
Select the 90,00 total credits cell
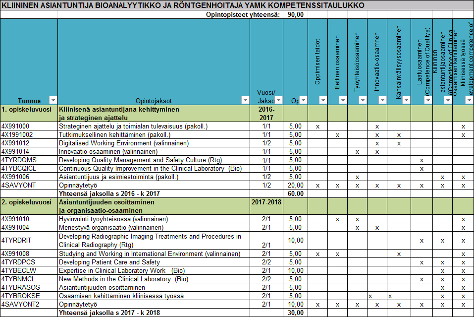point(295,15)
